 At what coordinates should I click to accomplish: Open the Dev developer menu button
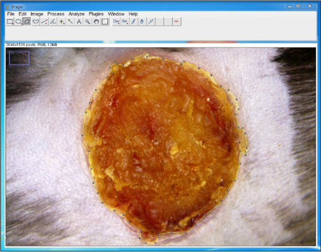[116, 21]
